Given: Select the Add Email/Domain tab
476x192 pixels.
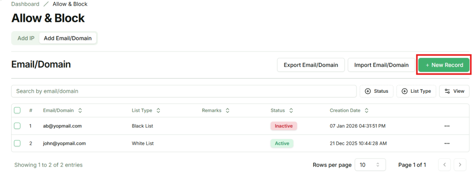Looking at the screenshot, I should (x=68, y=38).
